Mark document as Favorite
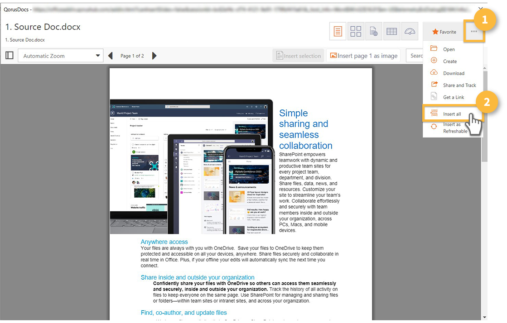The height and width of the screenshot is (323, 507). point(444,32)
